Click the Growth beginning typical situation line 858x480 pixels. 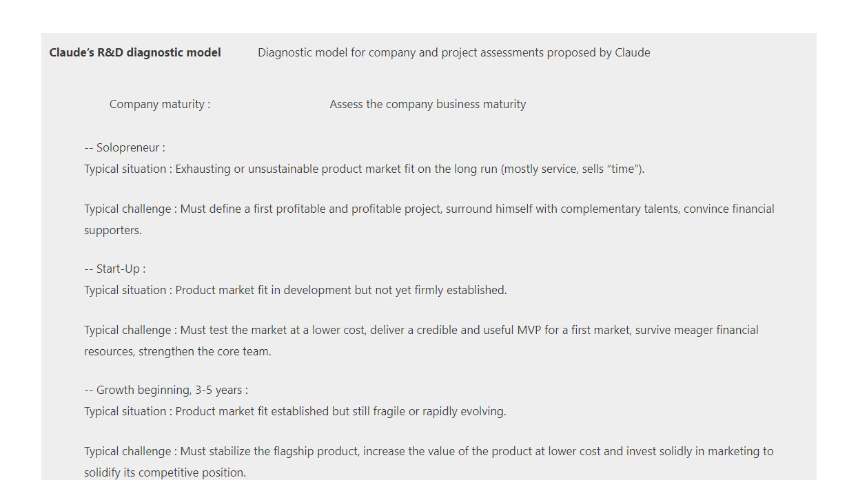(x=295, y=411)
